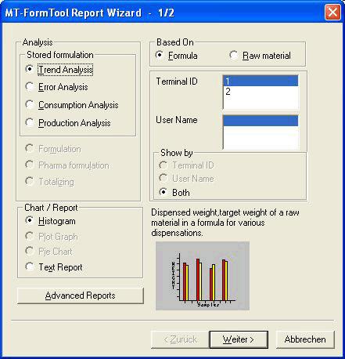
Task: Close the Report Wizard window
Action: click(x=332, y=12)
